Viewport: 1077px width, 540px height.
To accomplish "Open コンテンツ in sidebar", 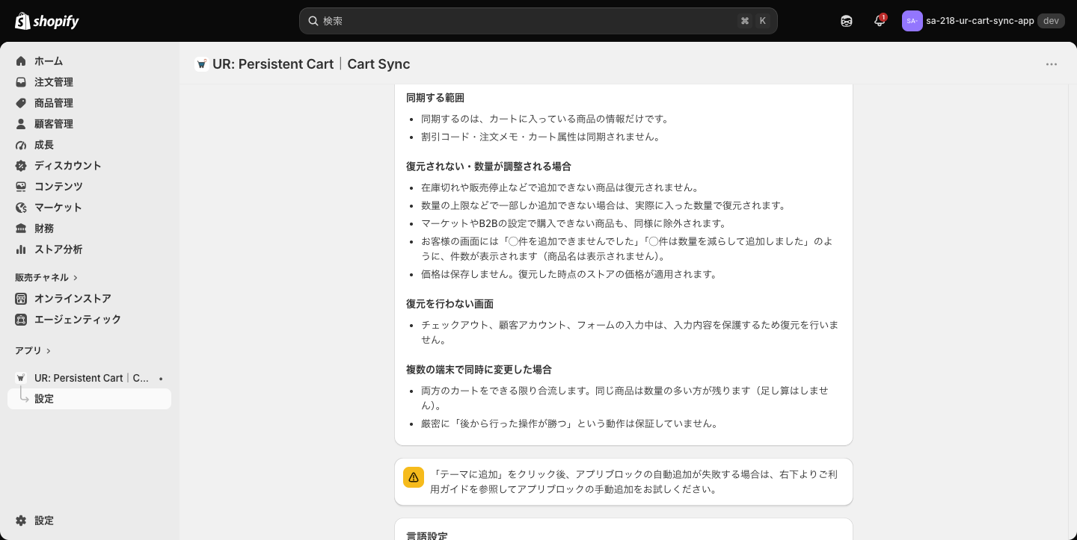I will 58,187.
